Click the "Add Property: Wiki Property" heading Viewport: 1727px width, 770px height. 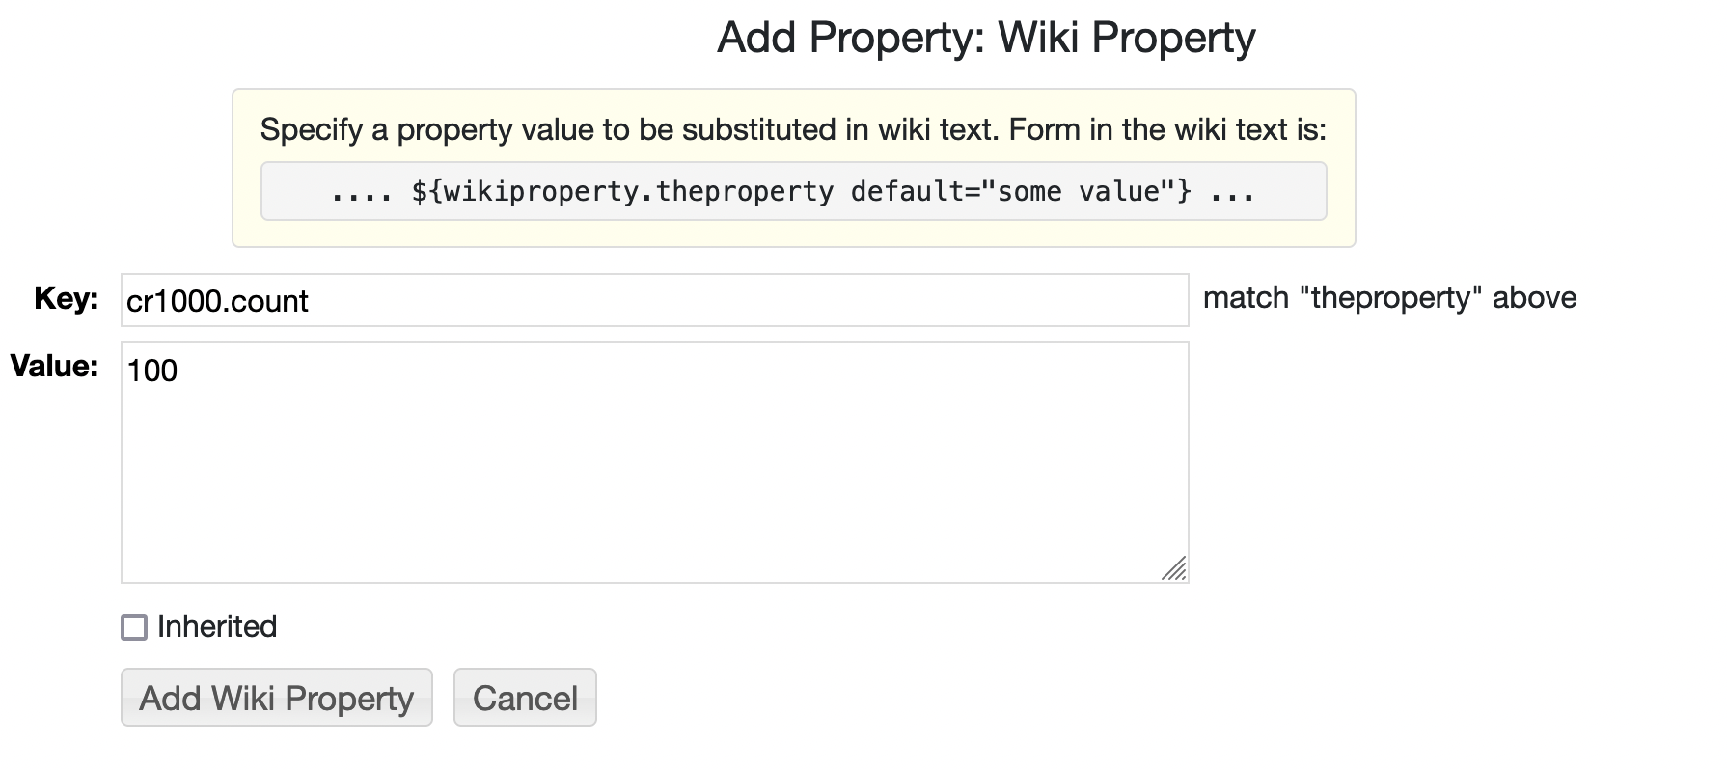click(986, 38)
